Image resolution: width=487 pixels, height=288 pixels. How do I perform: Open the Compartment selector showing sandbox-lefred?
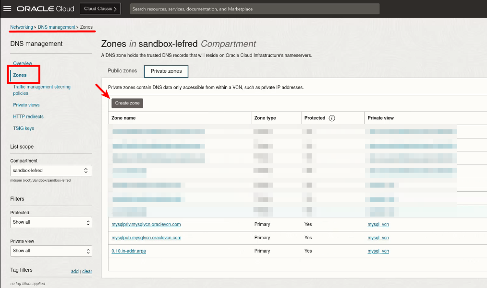click(x=51, y=170)
